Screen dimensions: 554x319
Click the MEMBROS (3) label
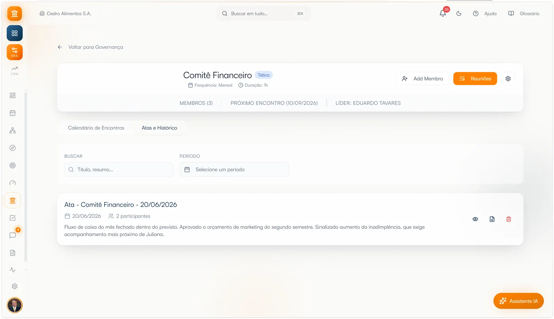coord(196,103)
